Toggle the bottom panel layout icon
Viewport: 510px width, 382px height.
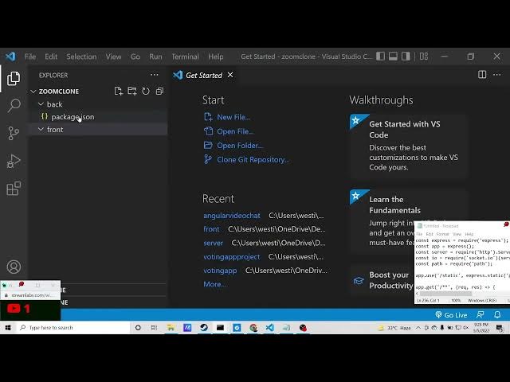click(x=393, y=57)
